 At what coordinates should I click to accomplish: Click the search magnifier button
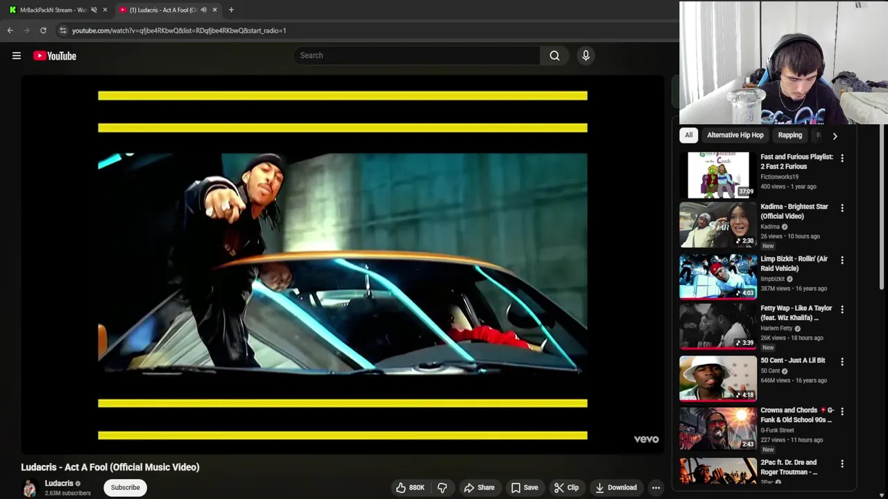(554, 55)
